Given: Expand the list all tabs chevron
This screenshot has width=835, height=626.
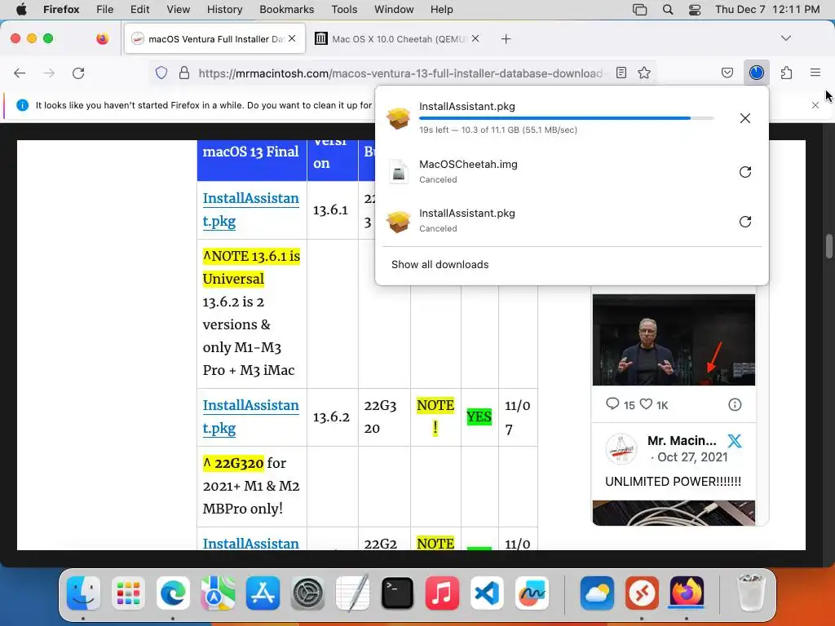Looking at the screenshot, I should coord(786,38).
